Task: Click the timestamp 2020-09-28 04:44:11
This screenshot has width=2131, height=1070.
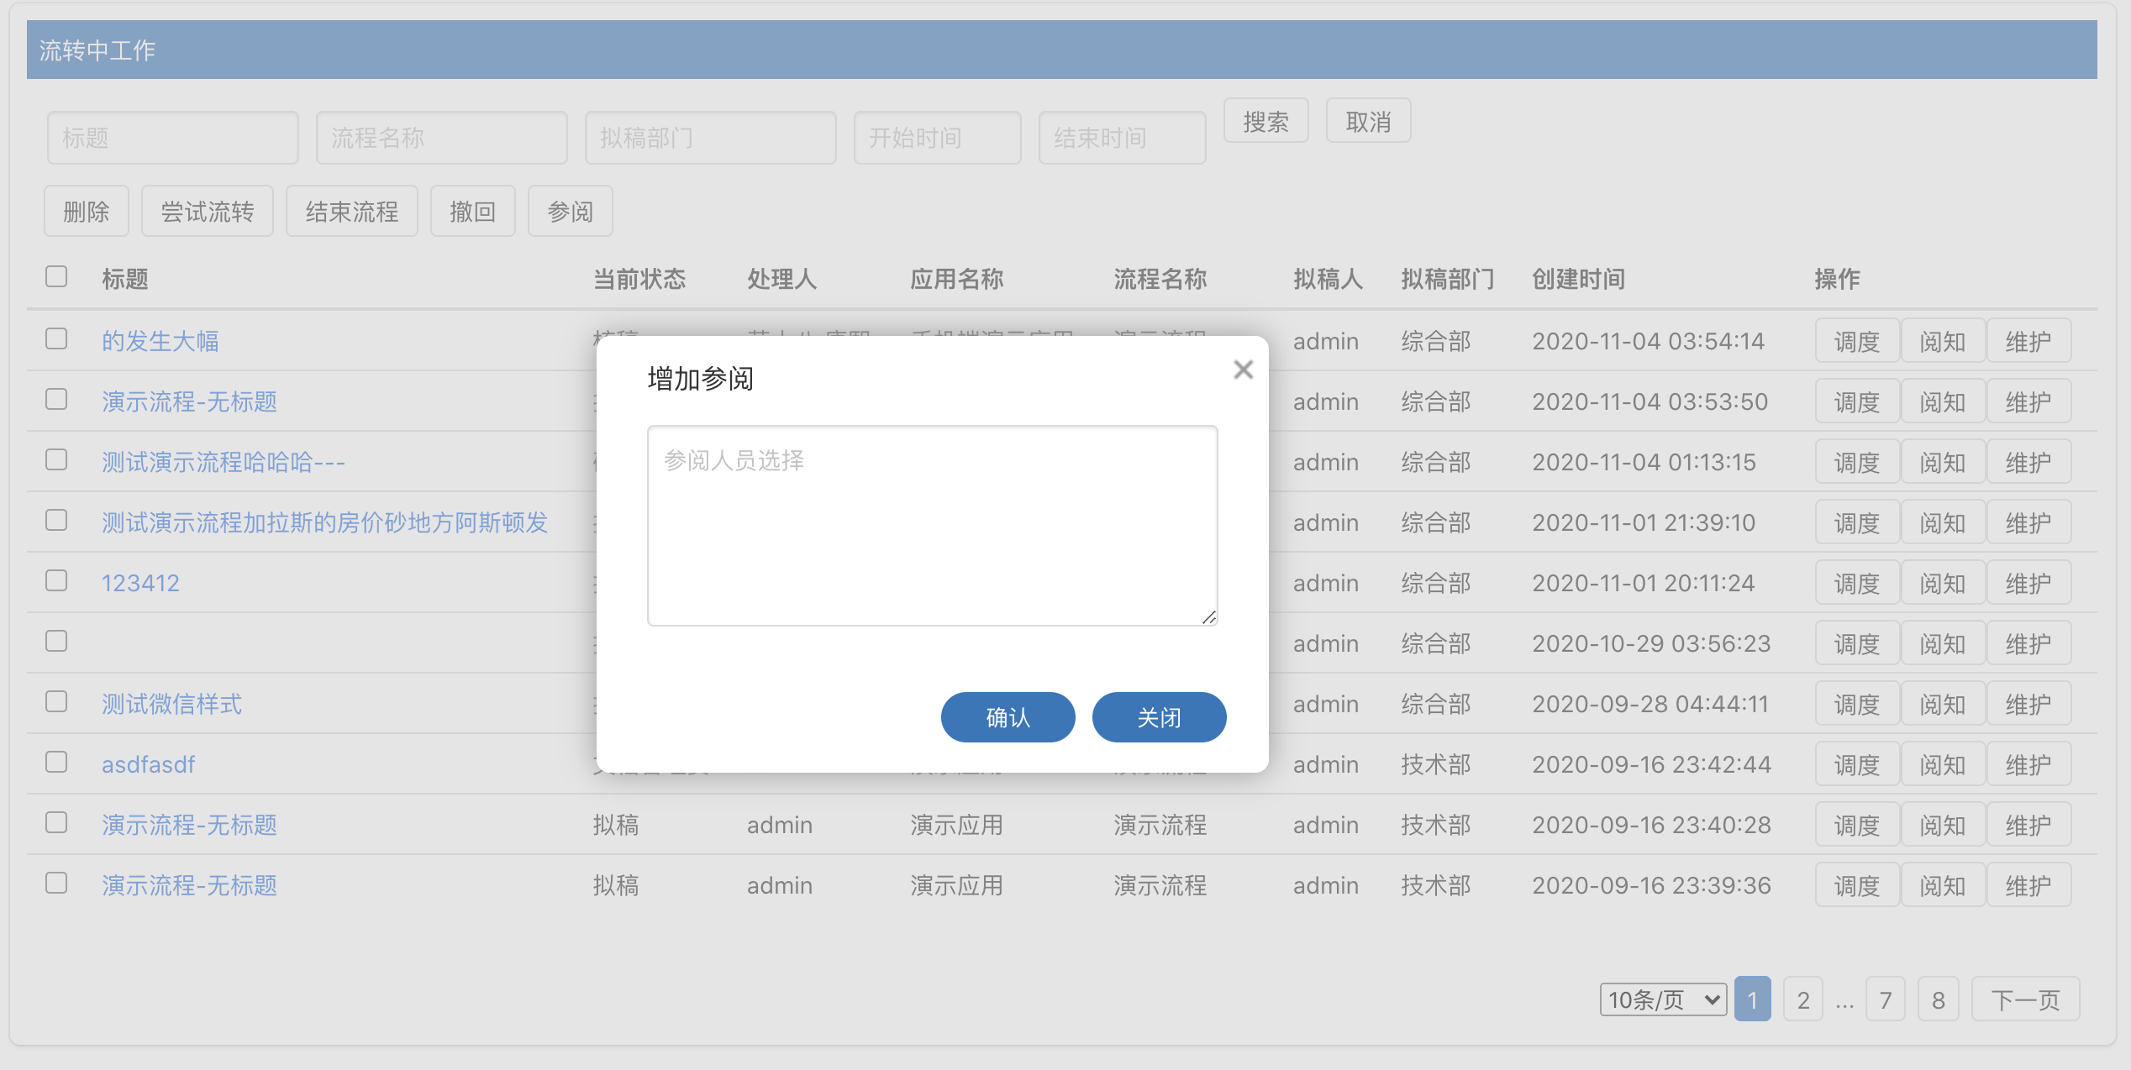Action: [x=1650, y=704]
